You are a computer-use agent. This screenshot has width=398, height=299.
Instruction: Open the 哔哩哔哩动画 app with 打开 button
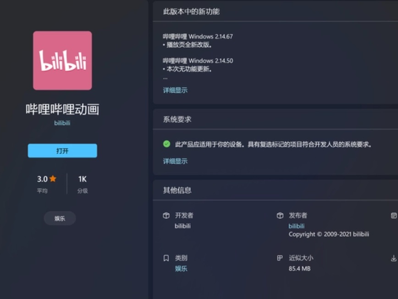(62, 151)
